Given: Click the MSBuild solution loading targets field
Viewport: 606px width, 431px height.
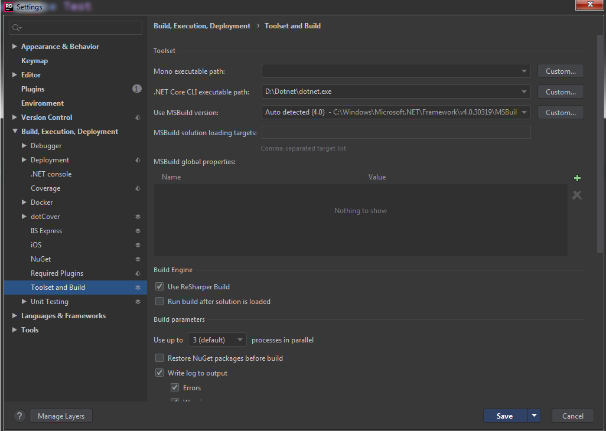Looking at the screenshot, I should 396,133.
